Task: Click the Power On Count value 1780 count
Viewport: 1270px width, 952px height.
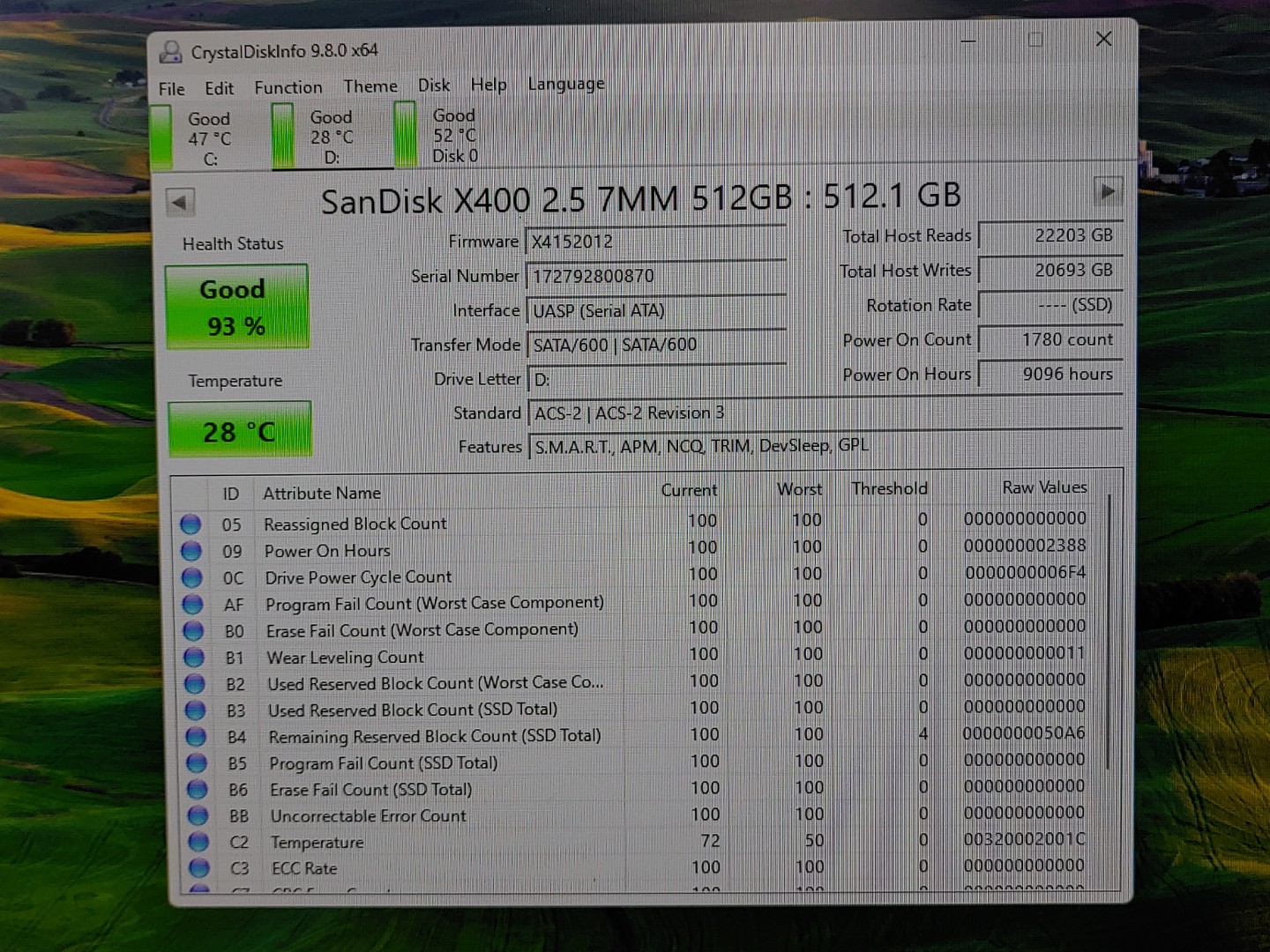Action: (x=1051, y=339)
